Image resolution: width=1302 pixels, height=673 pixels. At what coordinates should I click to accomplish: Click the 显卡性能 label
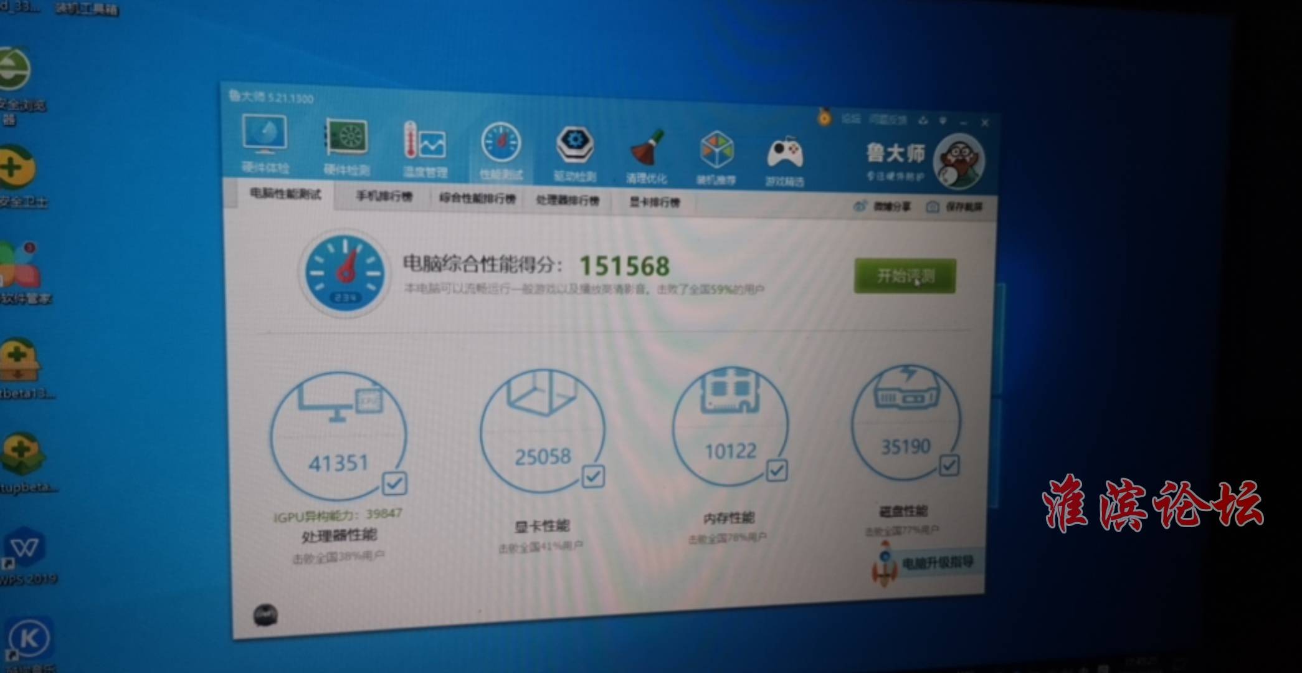[541, 527]
